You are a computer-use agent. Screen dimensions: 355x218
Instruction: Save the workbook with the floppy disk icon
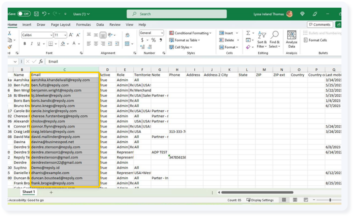(36, 14)
